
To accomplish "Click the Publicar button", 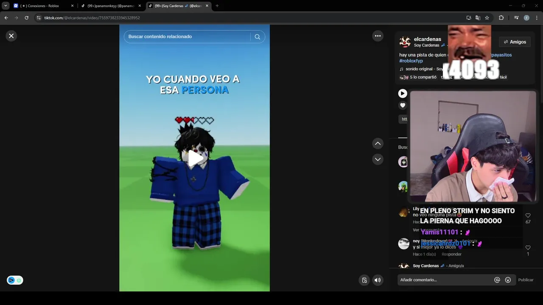I will pyautogui.click(x=526, y=280).
